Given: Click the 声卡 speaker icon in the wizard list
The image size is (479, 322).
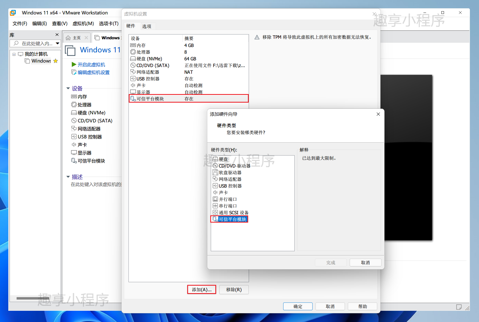Looking at the screenshot, I should [215, 193].
